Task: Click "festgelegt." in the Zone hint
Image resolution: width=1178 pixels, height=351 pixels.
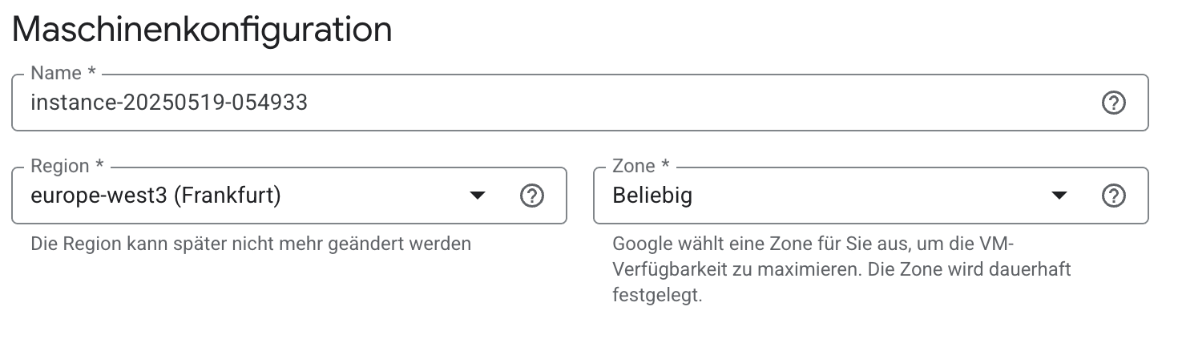Action: click(x=657, y=296)
